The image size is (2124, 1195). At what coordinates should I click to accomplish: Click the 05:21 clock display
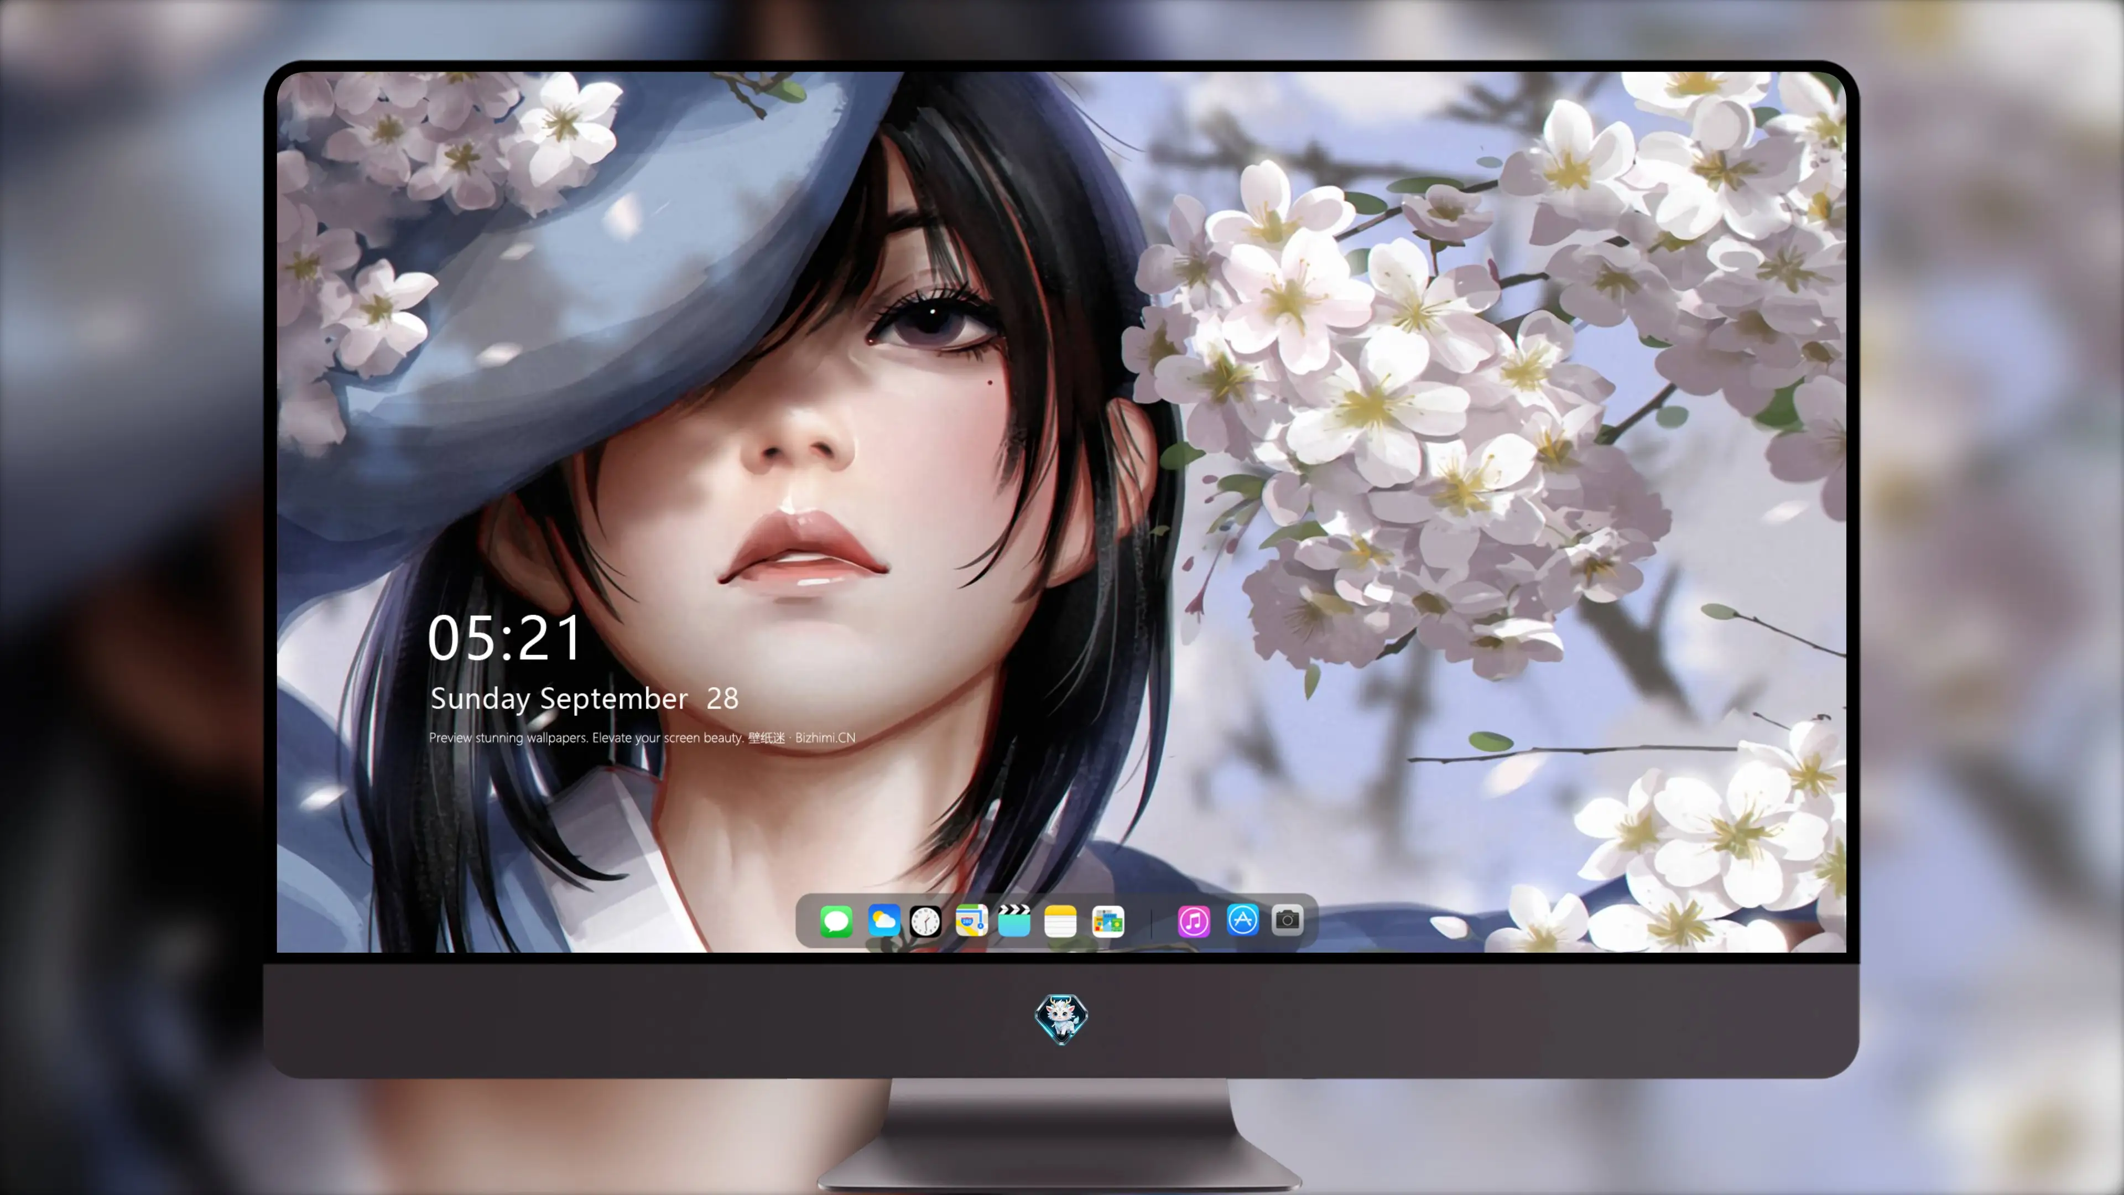tap(504, 638)
